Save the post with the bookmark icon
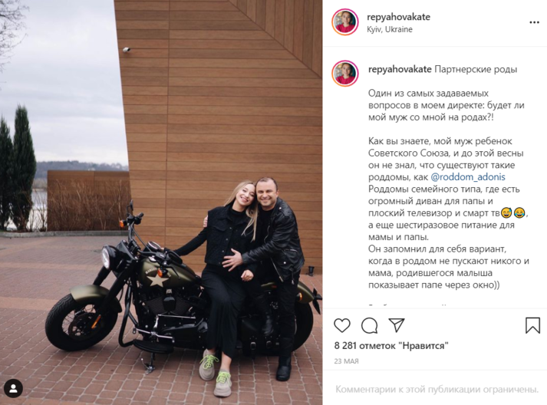The height and width of the screenshot is (405, 547). [x=532, y=325]
